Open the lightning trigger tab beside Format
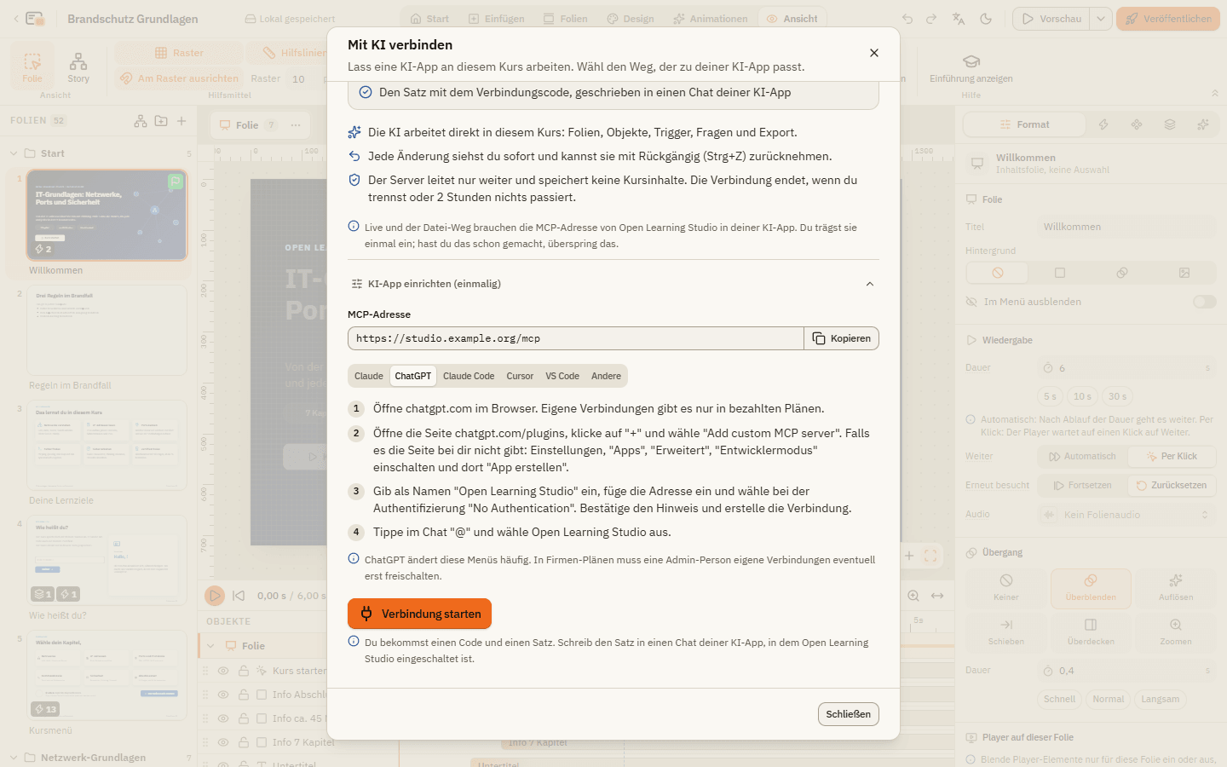 click(x=1103, y=124)
